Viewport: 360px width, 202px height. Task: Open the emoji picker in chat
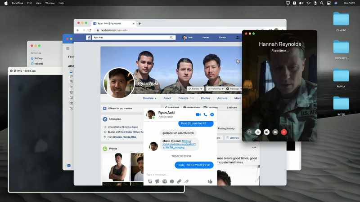point(172,181)
